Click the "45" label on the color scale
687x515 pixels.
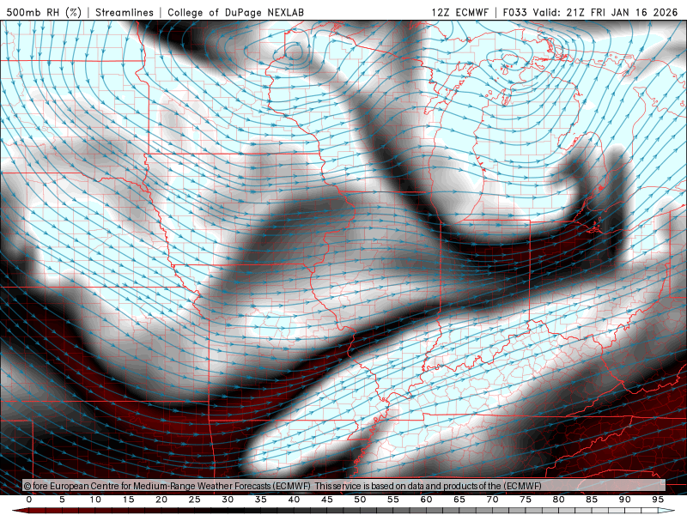coord(327,500)
